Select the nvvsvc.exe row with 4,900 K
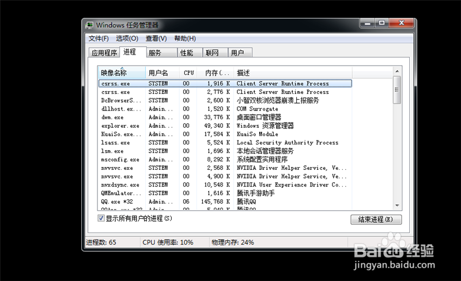 tap(225, 176)
